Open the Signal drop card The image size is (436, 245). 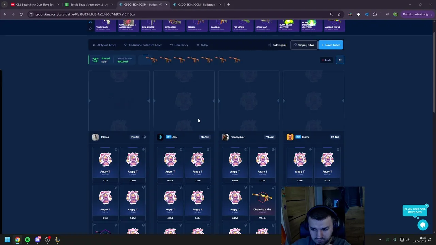pyautogui.click(x=197, y=26)
